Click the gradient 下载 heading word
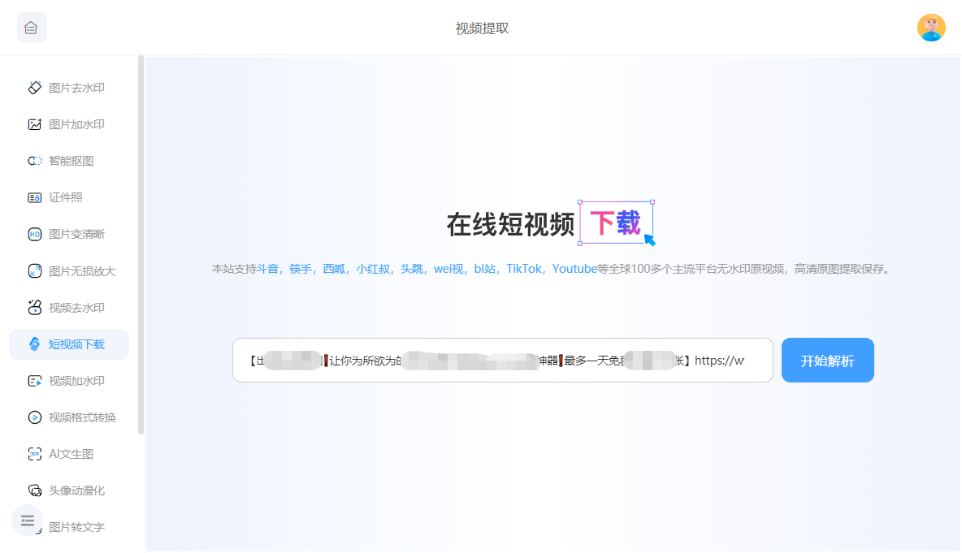962x553 pixels. tap(615, 222)
